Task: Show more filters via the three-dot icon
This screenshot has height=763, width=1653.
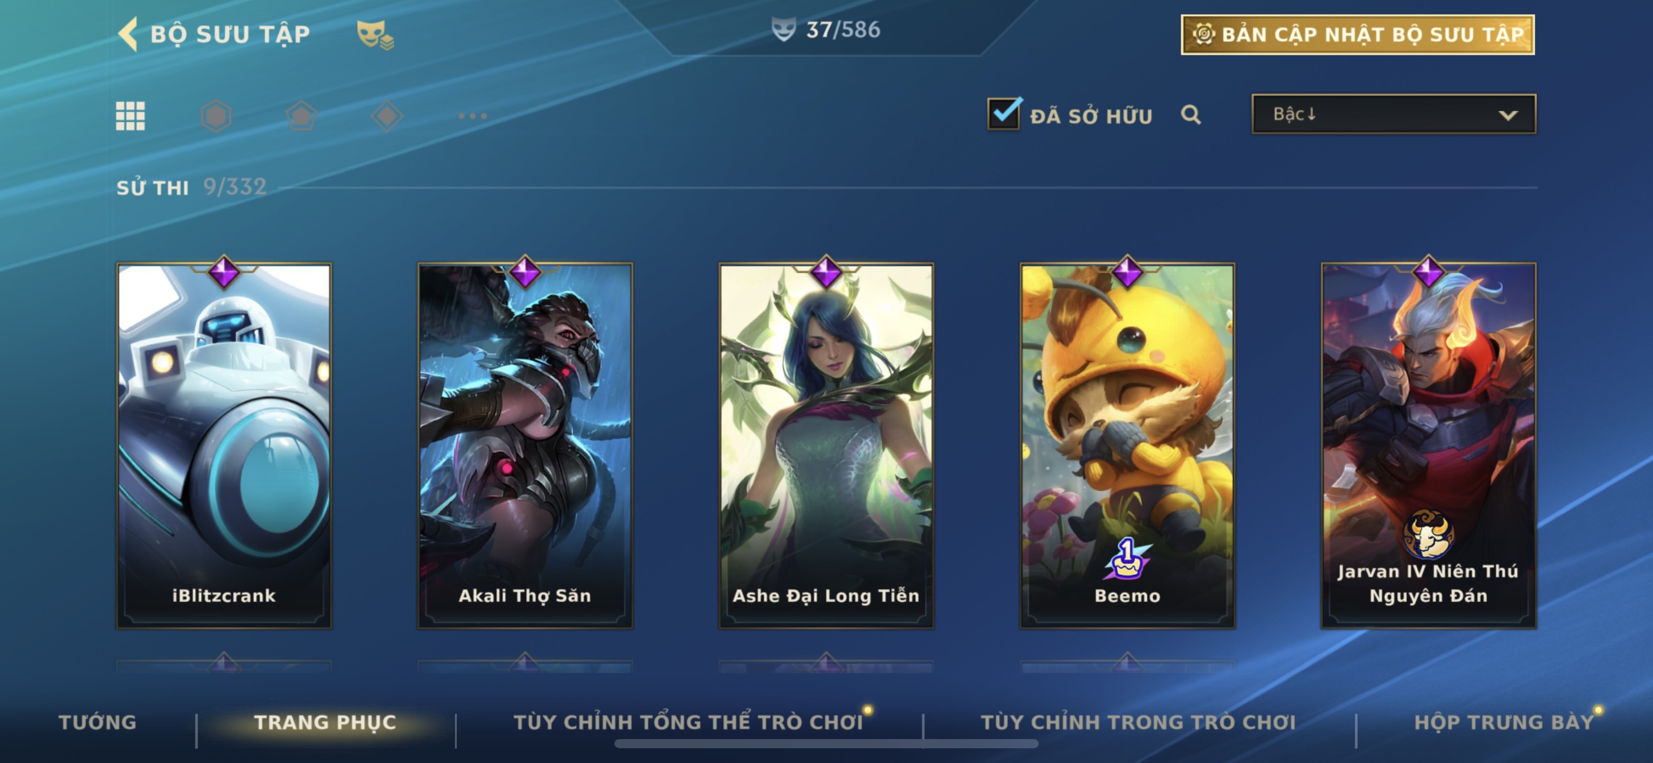Action: (473, 116)
